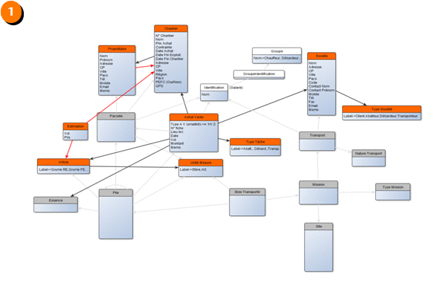Click the Parcelle entity header

pyautogui.click(x=115, y=117)
